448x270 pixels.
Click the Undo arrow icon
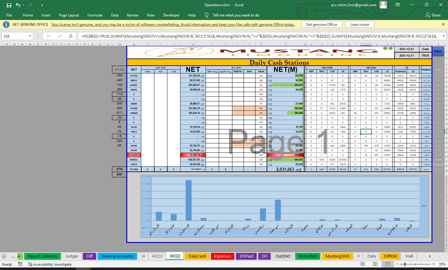pyautogui.click(x=18, y=5)
